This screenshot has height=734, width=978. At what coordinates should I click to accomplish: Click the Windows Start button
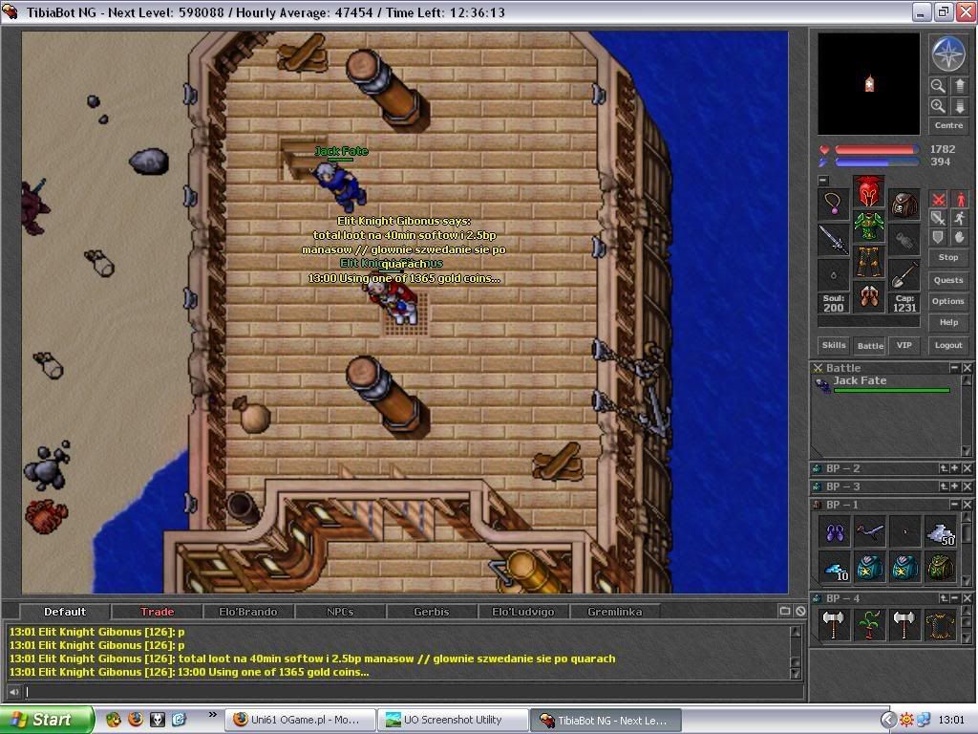(46, 720)
